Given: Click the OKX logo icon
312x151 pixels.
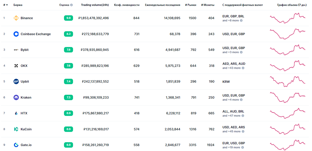Looking at the screenshot, I should (x=16, y=66).
